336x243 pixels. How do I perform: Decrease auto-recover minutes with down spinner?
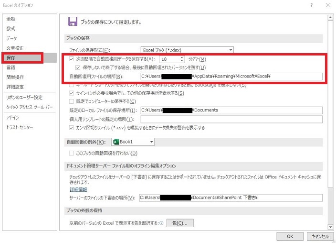pos(182,61)
